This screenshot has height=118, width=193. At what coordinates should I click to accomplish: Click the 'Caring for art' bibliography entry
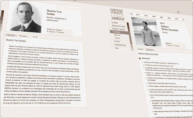[x=161, y=63]
